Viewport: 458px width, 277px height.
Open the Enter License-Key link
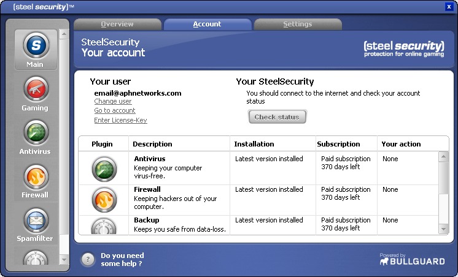(120, 121)
